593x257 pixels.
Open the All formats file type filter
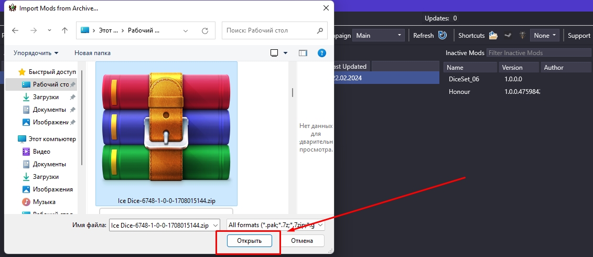[275, 225]
